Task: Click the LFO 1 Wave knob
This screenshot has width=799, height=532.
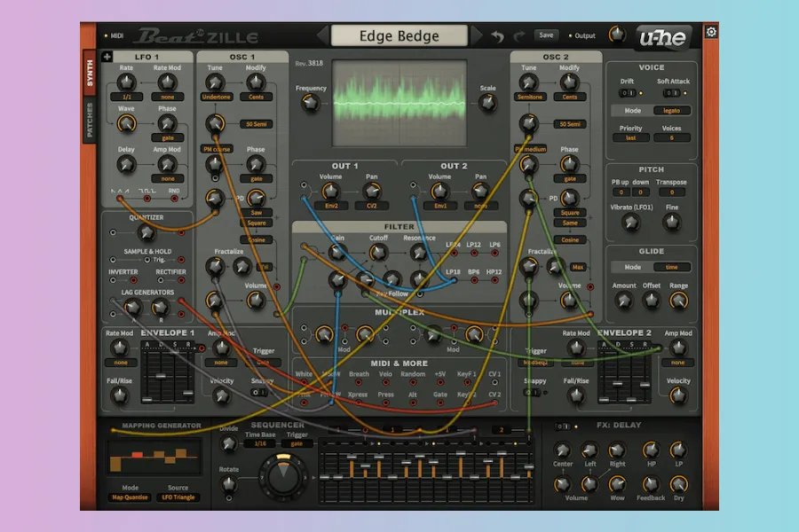Action: [x=126, y=123]
